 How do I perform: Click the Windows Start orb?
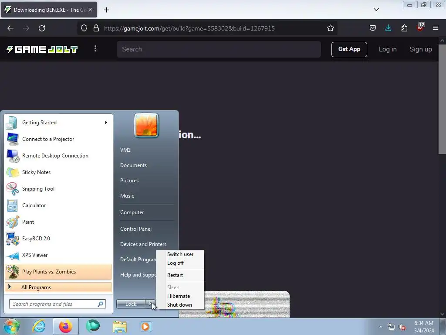(11, 326)
